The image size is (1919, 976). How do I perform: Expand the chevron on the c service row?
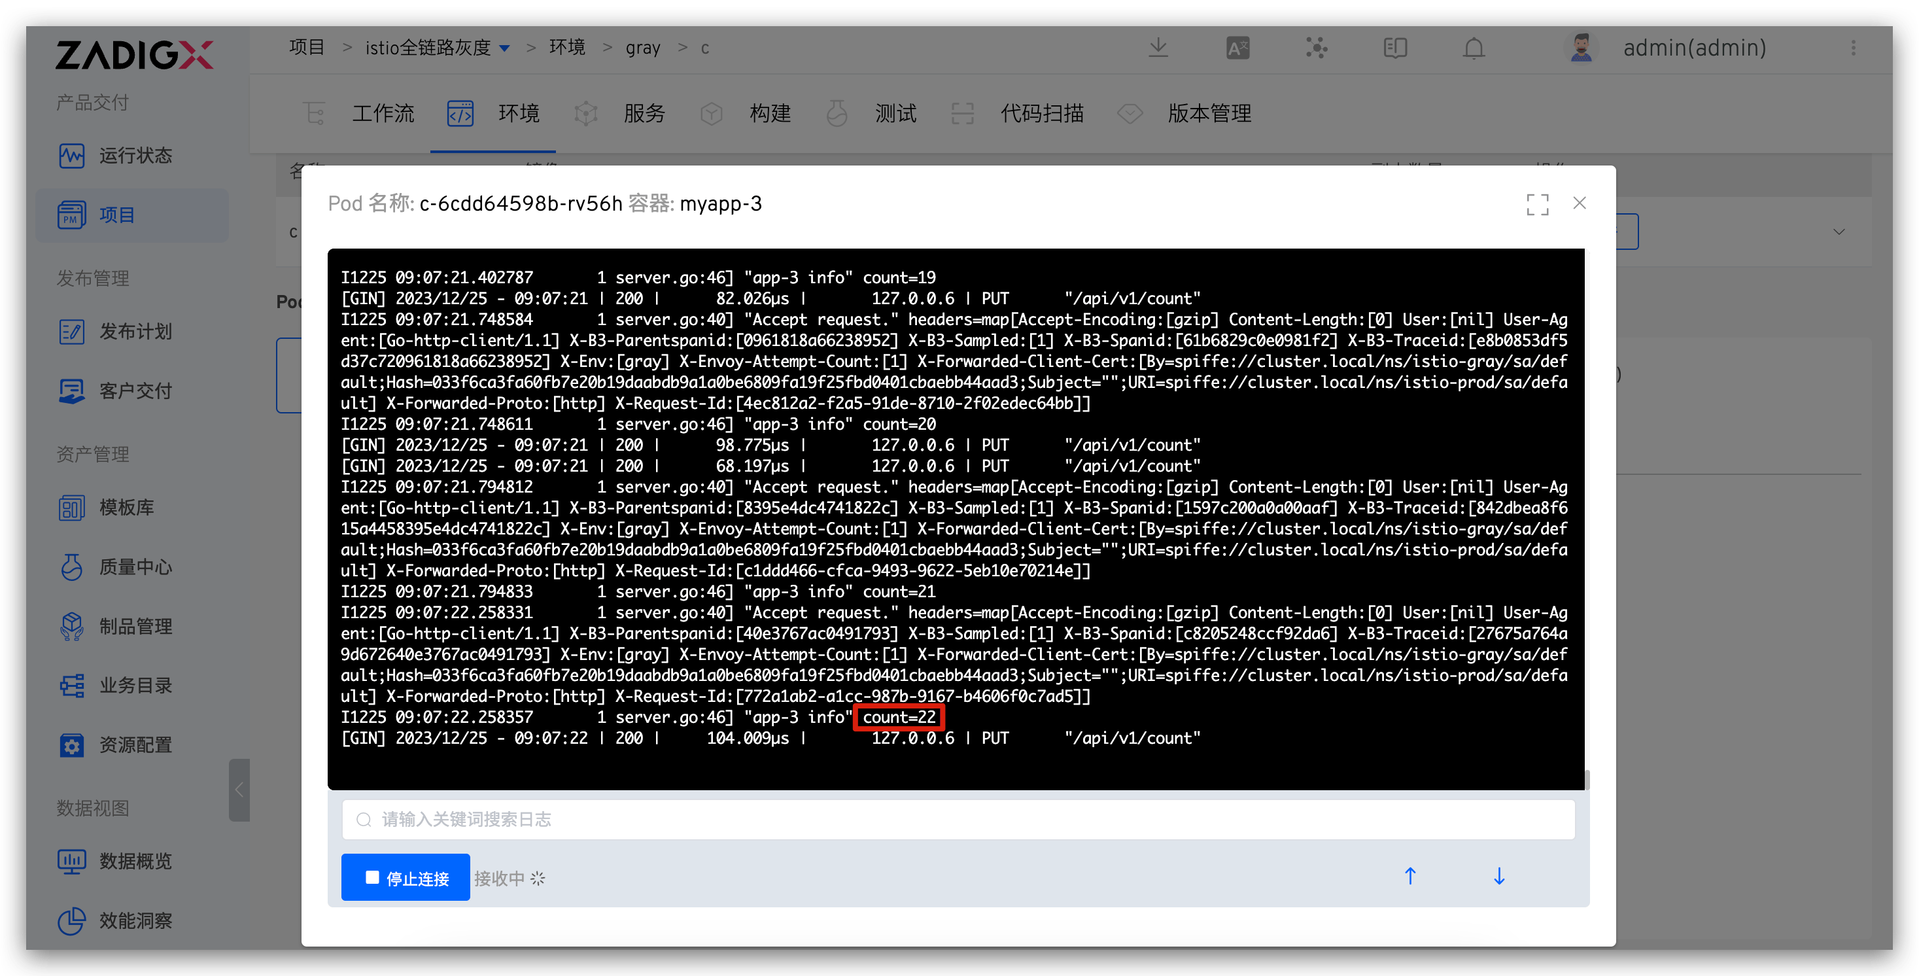tap(1839, 232)
